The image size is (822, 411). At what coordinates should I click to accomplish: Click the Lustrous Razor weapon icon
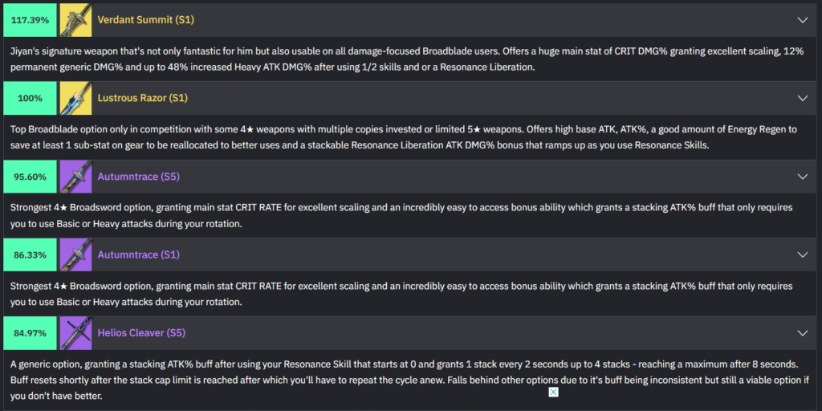click(75, 98)
